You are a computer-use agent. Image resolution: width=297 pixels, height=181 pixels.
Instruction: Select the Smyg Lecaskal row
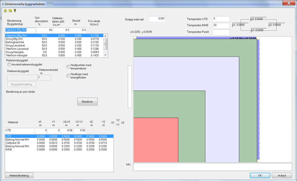[x=54, y=46]
